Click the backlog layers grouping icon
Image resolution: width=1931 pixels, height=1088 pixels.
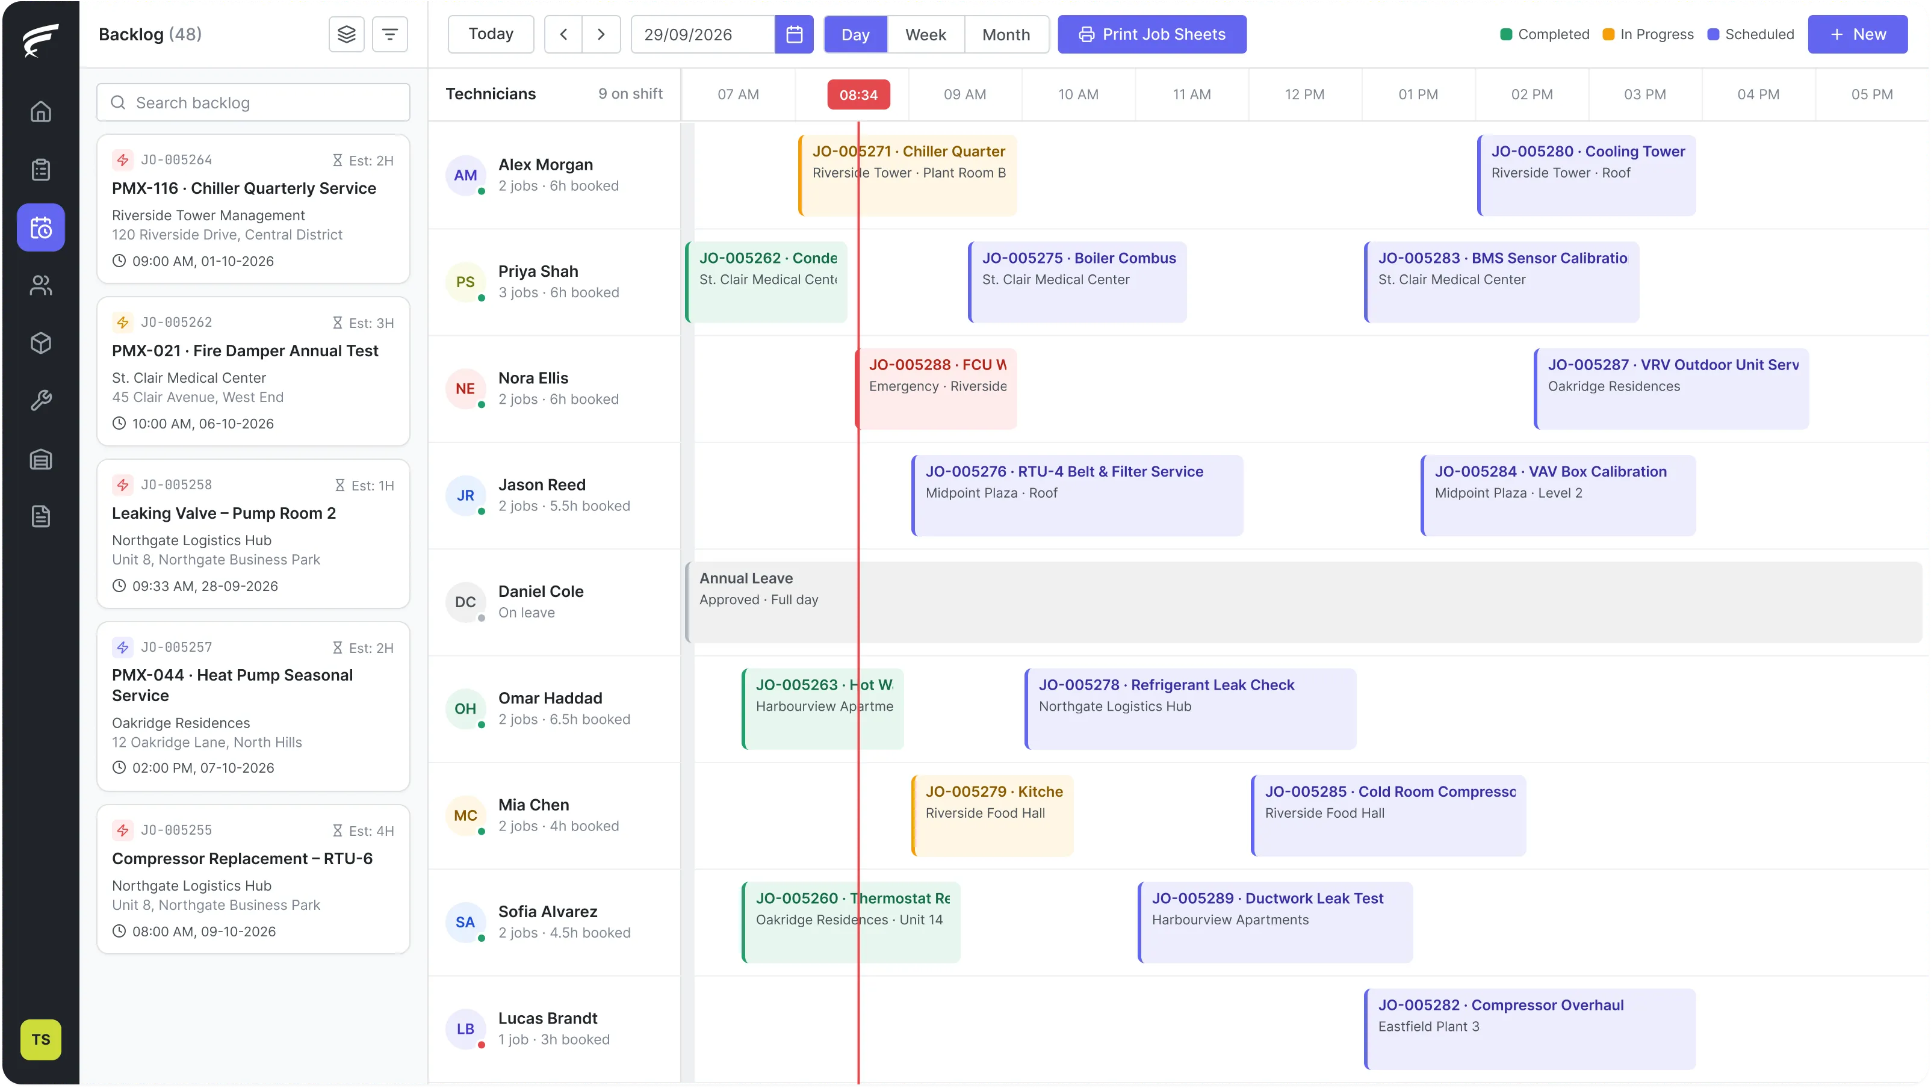click(x=346, y=34)
